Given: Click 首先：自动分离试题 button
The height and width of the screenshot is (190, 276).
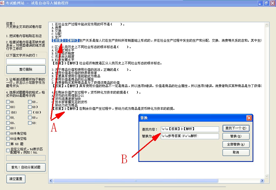Looking at the screenshot, I should tap(26, 167).
